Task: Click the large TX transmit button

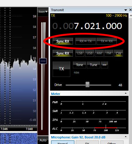Action: click(61, 69)
